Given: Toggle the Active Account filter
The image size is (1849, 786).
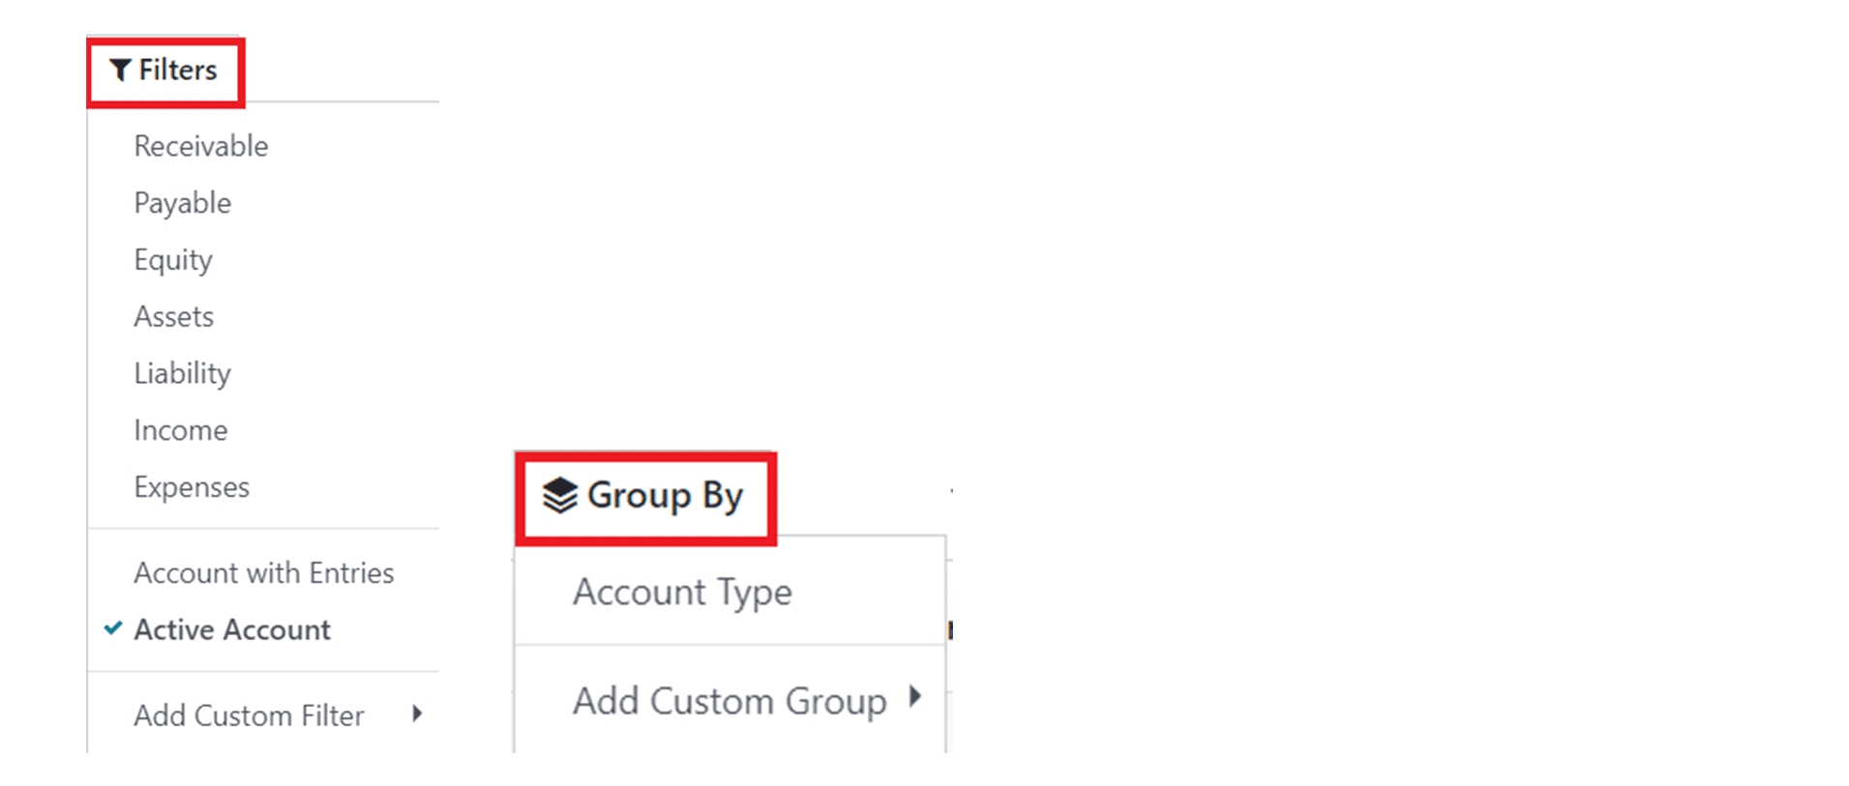Looking at the screenshot, I should [x=232, y=629].
